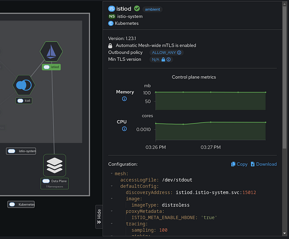This screenshot has height=239, width=289.
Task: Click the discoveryAddress config line
Action: (191, 192)
